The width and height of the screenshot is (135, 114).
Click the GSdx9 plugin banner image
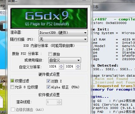pos(49,18)
